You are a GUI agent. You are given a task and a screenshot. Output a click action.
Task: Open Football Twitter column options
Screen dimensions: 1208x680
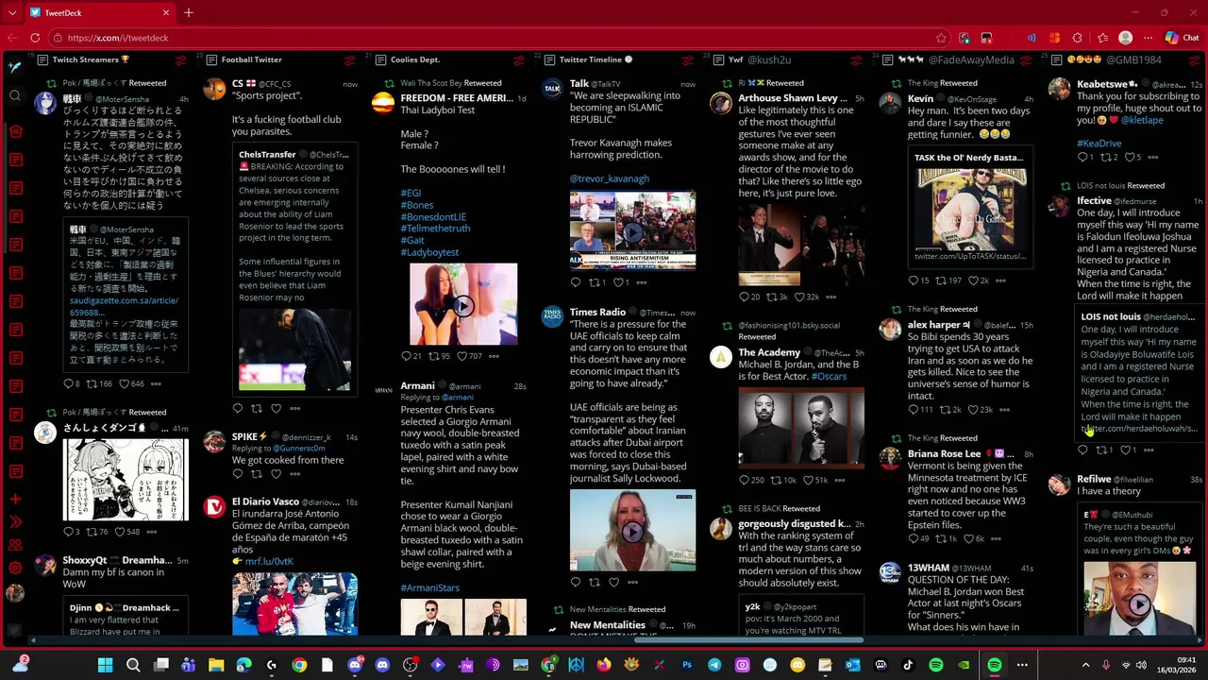[x=349, y=59]
